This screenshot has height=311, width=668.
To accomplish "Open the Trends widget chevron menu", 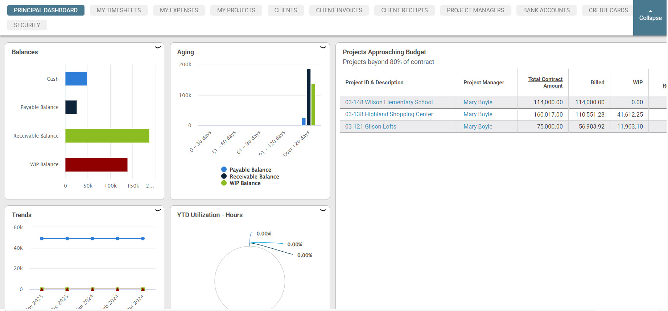I will [158, 210].
